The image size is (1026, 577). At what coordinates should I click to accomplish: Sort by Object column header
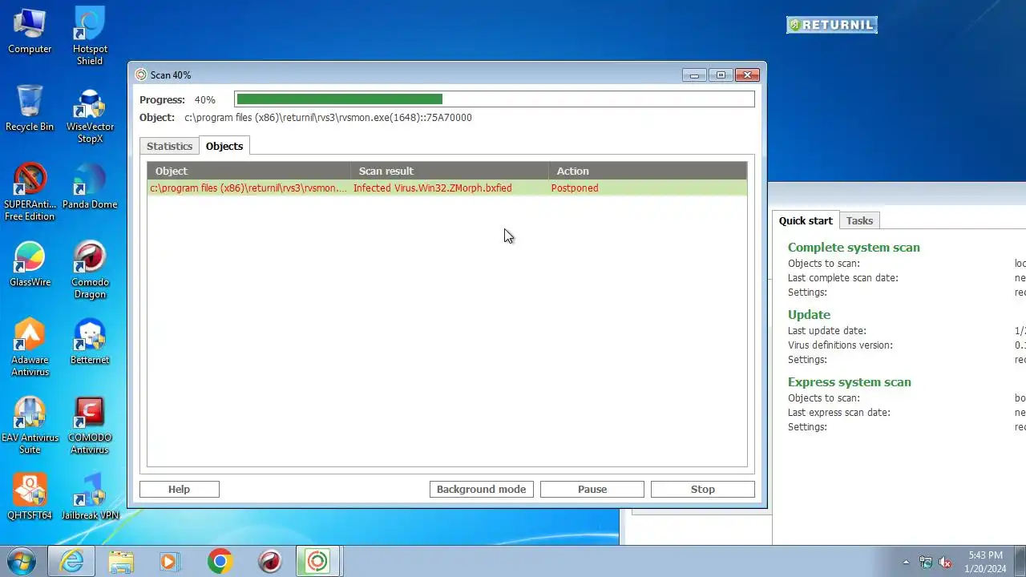(248, 171)
